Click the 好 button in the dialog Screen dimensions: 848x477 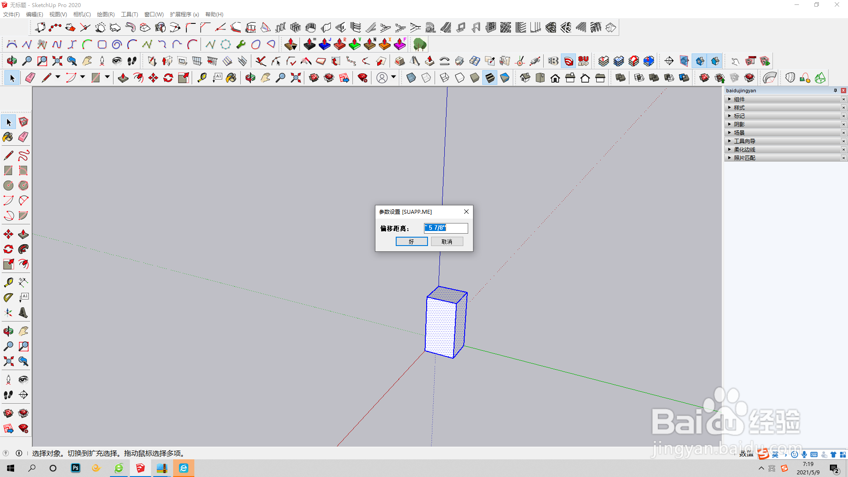(x=411, y=242)
